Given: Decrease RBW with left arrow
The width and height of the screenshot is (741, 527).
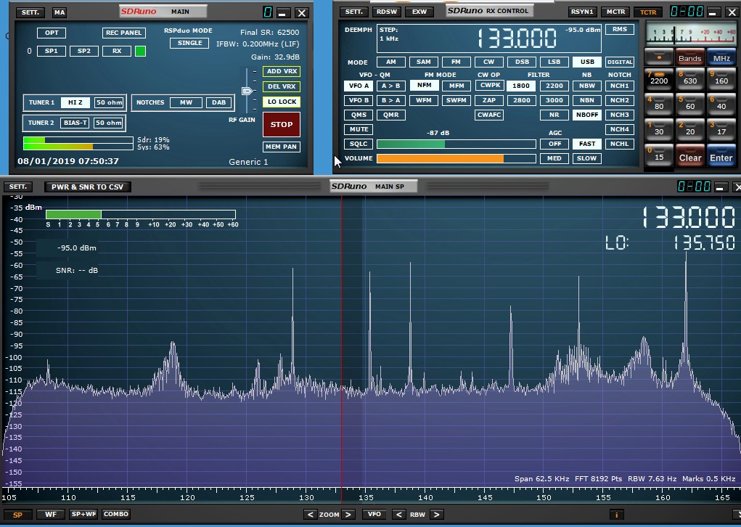Looking at the screenshot, I should [x=399, y=515].
